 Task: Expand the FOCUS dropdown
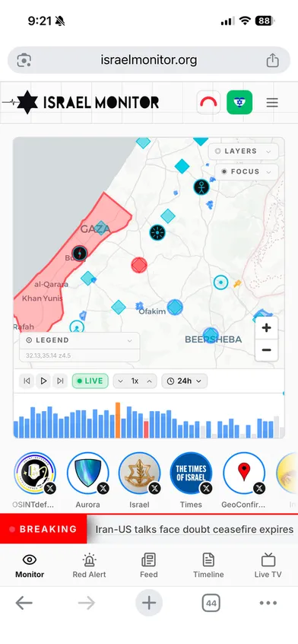coord(246,172)
